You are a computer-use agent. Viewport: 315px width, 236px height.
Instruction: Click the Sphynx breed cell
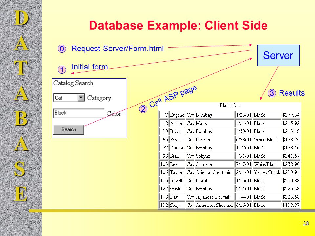coord(215,156)
